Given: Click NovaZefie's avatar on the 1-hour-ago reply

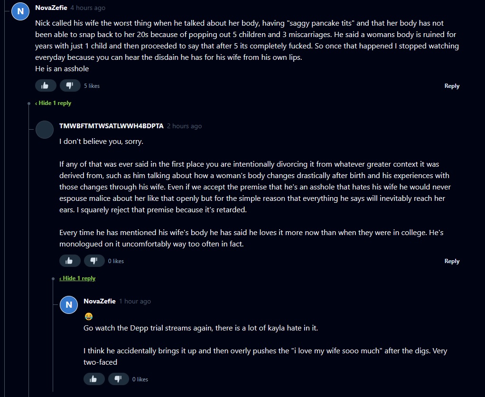Looking at the screenshot, I should pyautogui.click(x=69, y=304).
